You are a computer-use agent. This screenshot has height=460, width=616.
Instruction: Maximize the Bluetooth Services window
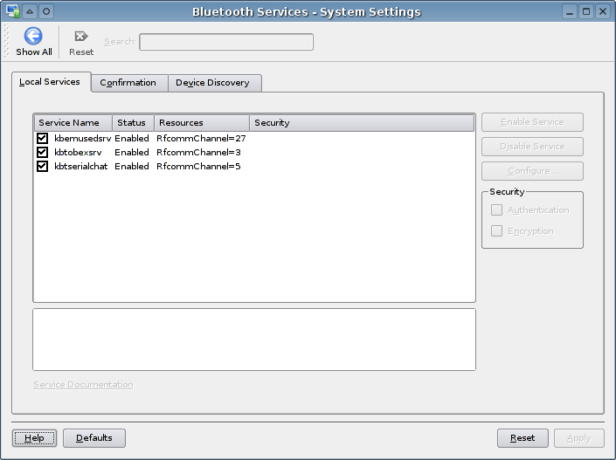click(586, 11)
